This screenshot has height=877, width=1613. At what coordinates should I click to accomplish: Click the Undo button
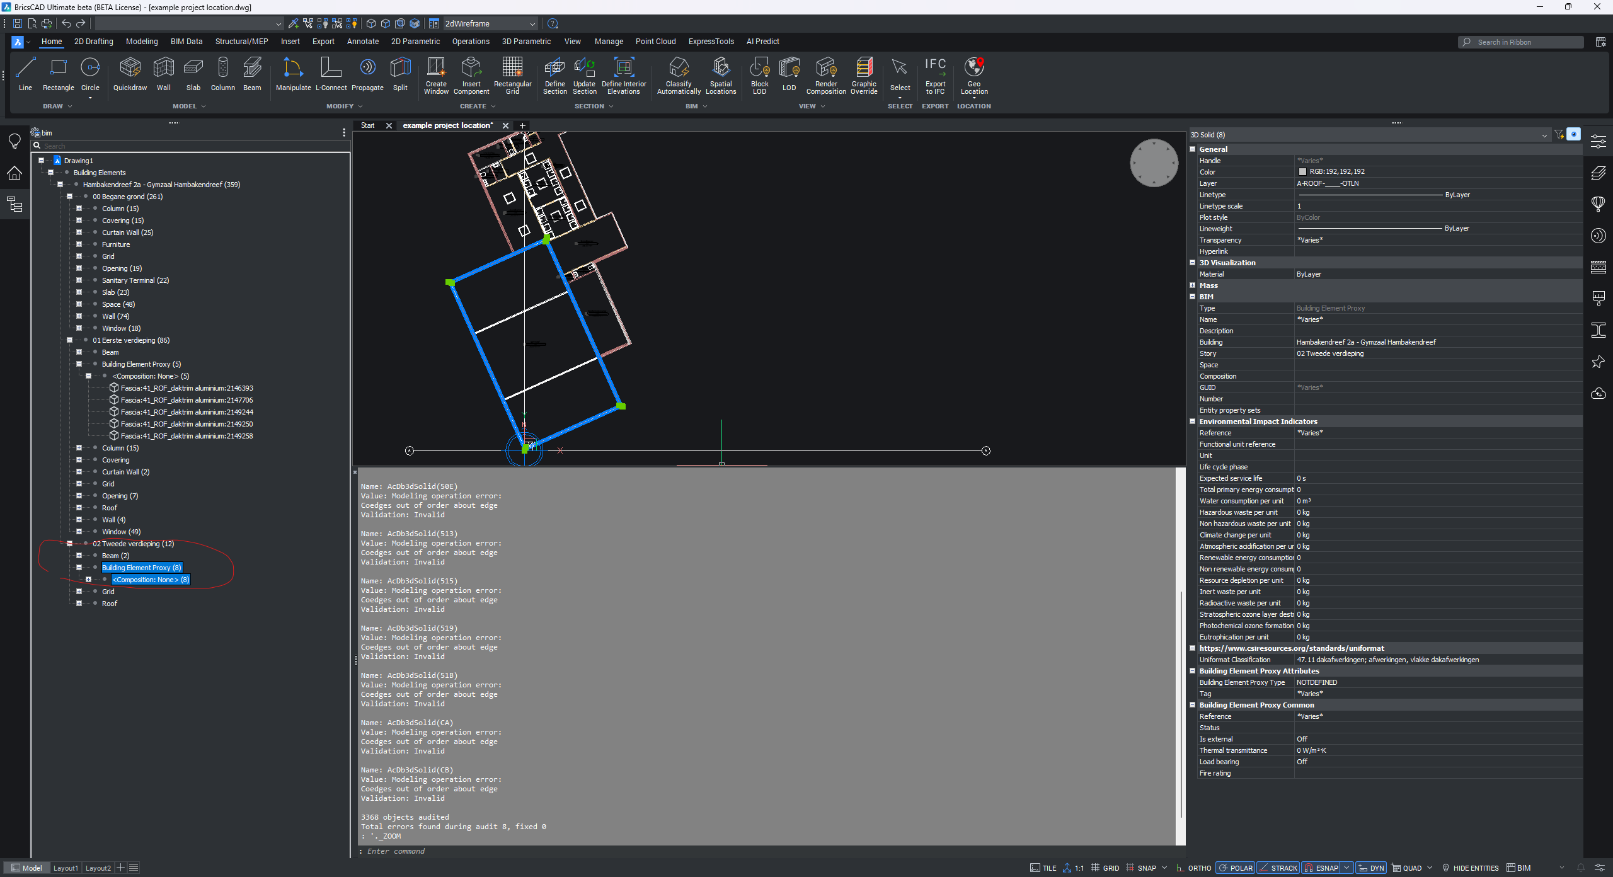click(66, 24)
